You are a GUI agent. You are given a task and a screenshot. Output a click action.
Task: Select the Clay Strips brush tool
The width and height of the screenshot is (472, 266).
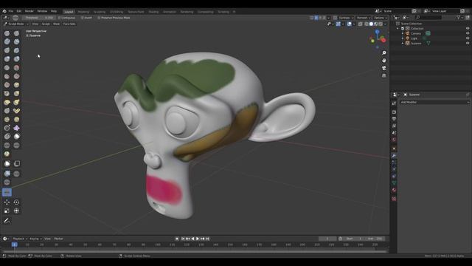click(x=16, y=41)
